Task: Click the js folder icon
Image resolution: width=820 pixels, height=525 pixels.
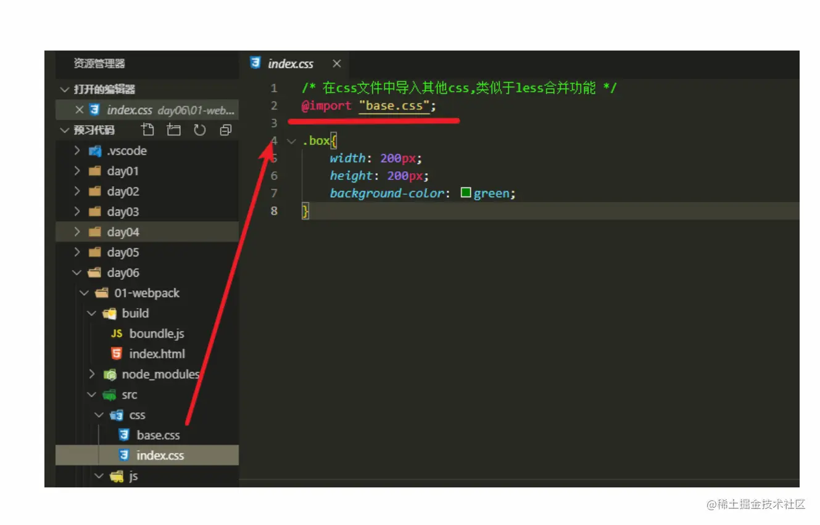Action: pos(117,476)
